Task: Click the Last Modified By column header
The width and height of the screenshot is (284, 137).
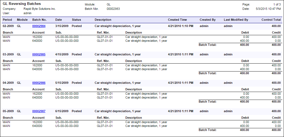Action: (x=236, y=20)
